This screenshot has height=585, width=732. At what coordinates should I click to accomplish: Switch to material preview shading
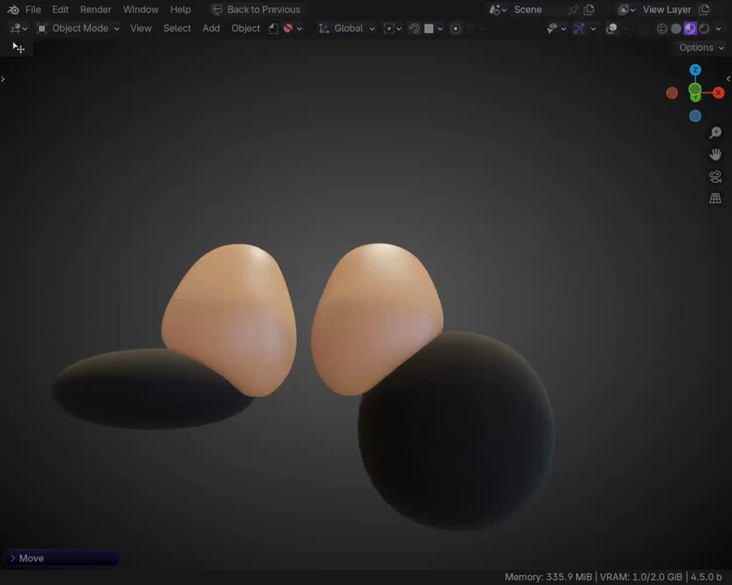pos(690,28)
